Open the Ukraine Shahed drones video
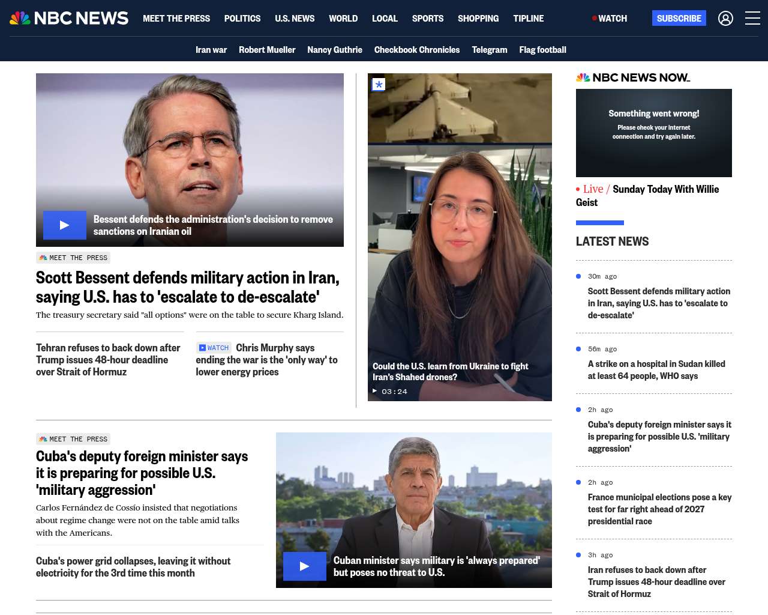The image size is (768, 615). coord(451,372)
